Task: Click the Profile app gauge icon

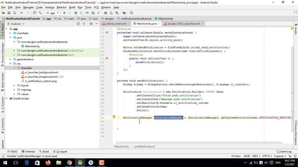Action: coord(87,13)
